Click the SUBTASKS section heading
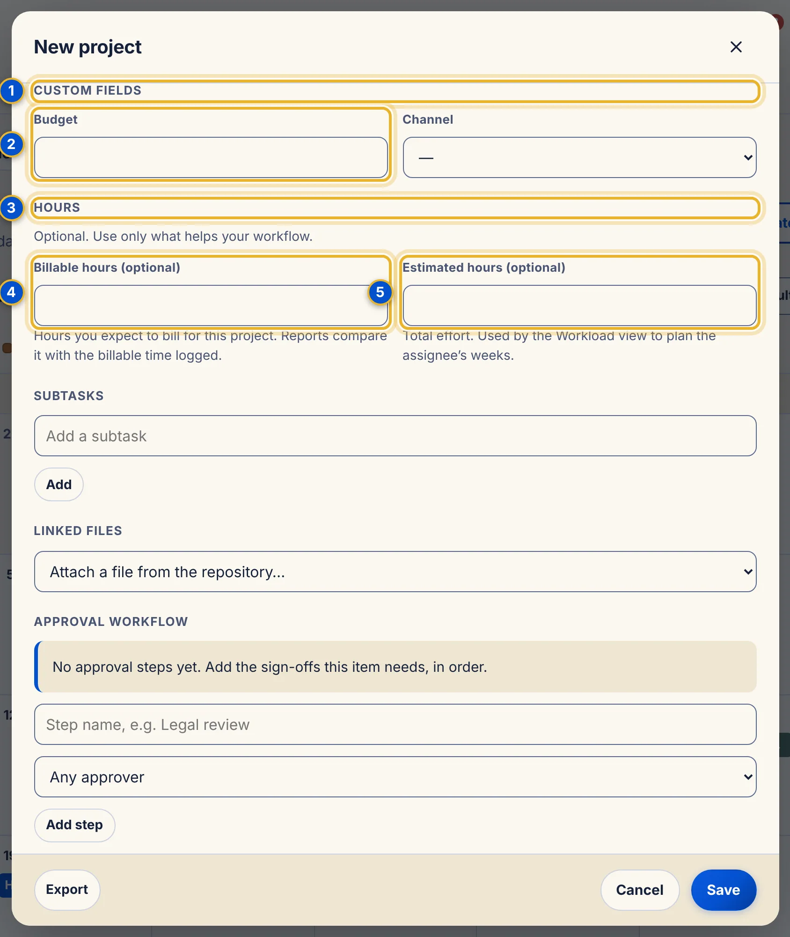Screen dimensions: 790x937 point(69,396)
